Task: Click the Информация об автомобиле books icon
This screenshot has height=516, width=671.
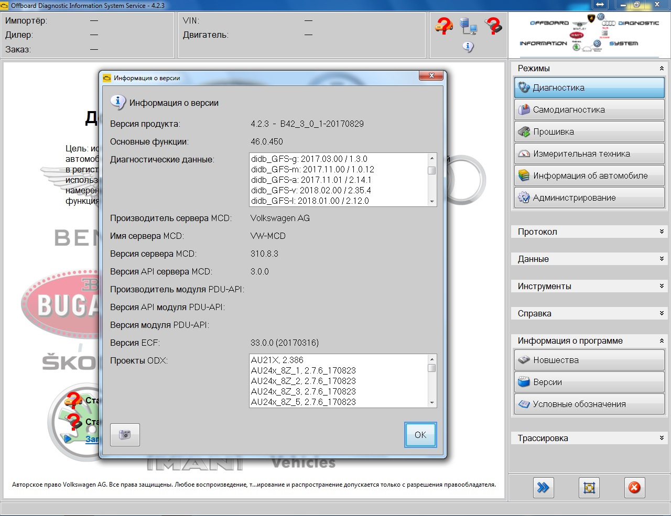Action: (x=524, y=175)
